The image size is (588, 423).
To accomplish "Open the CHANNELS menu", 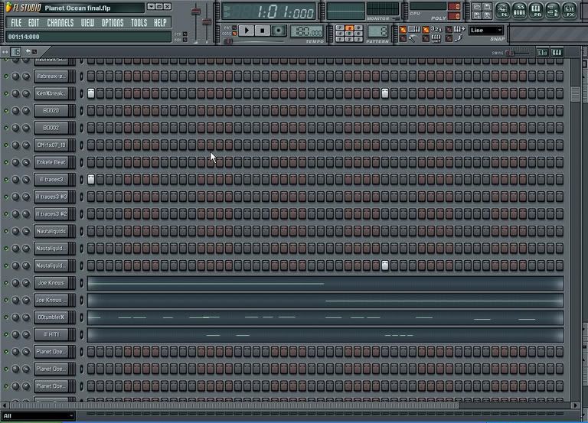I will pyautogui.click(x=60, y=23).
